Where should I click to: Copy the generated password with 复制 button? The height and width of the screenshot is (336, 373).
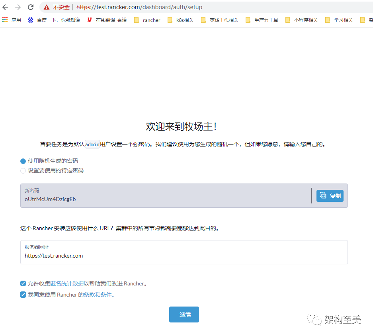click(x=330, y=195)
